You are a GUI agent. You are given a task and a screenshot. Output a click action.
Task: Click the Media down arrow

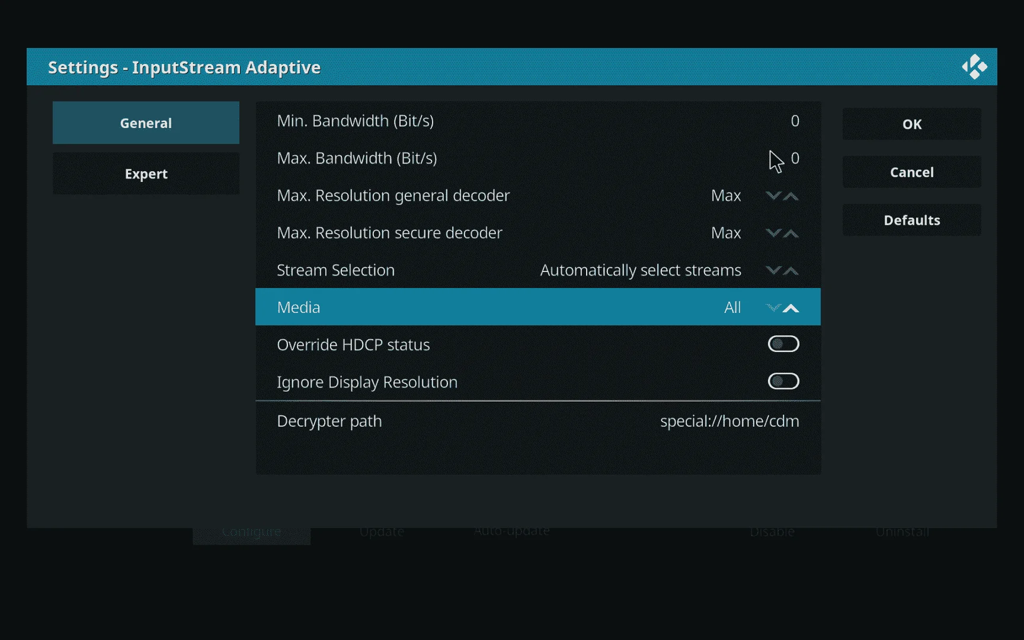(x=773, y=308)
